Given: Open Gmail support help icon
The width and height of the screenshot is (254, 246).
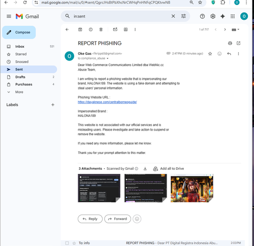Looking at the screenshot, I should click(202, 16).
